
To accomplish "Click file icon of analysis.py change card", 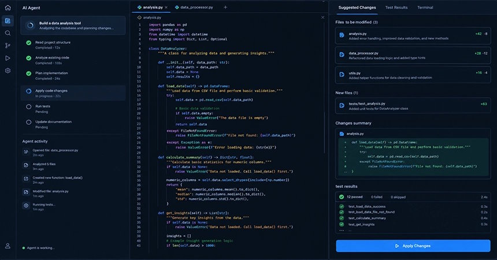I will [x=342, y=35].
